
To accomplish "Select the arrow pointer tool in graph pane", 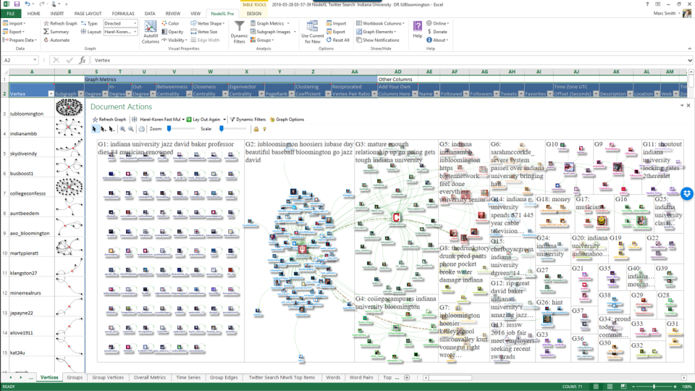I will pyautogui.click(x=94, y=129).
